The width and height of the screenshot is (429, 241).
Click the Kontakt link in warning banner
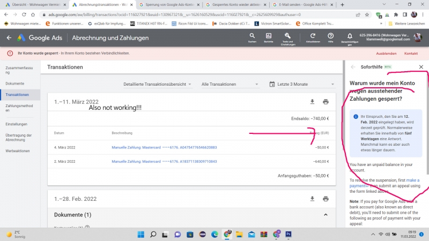click(x=411, y=54)
